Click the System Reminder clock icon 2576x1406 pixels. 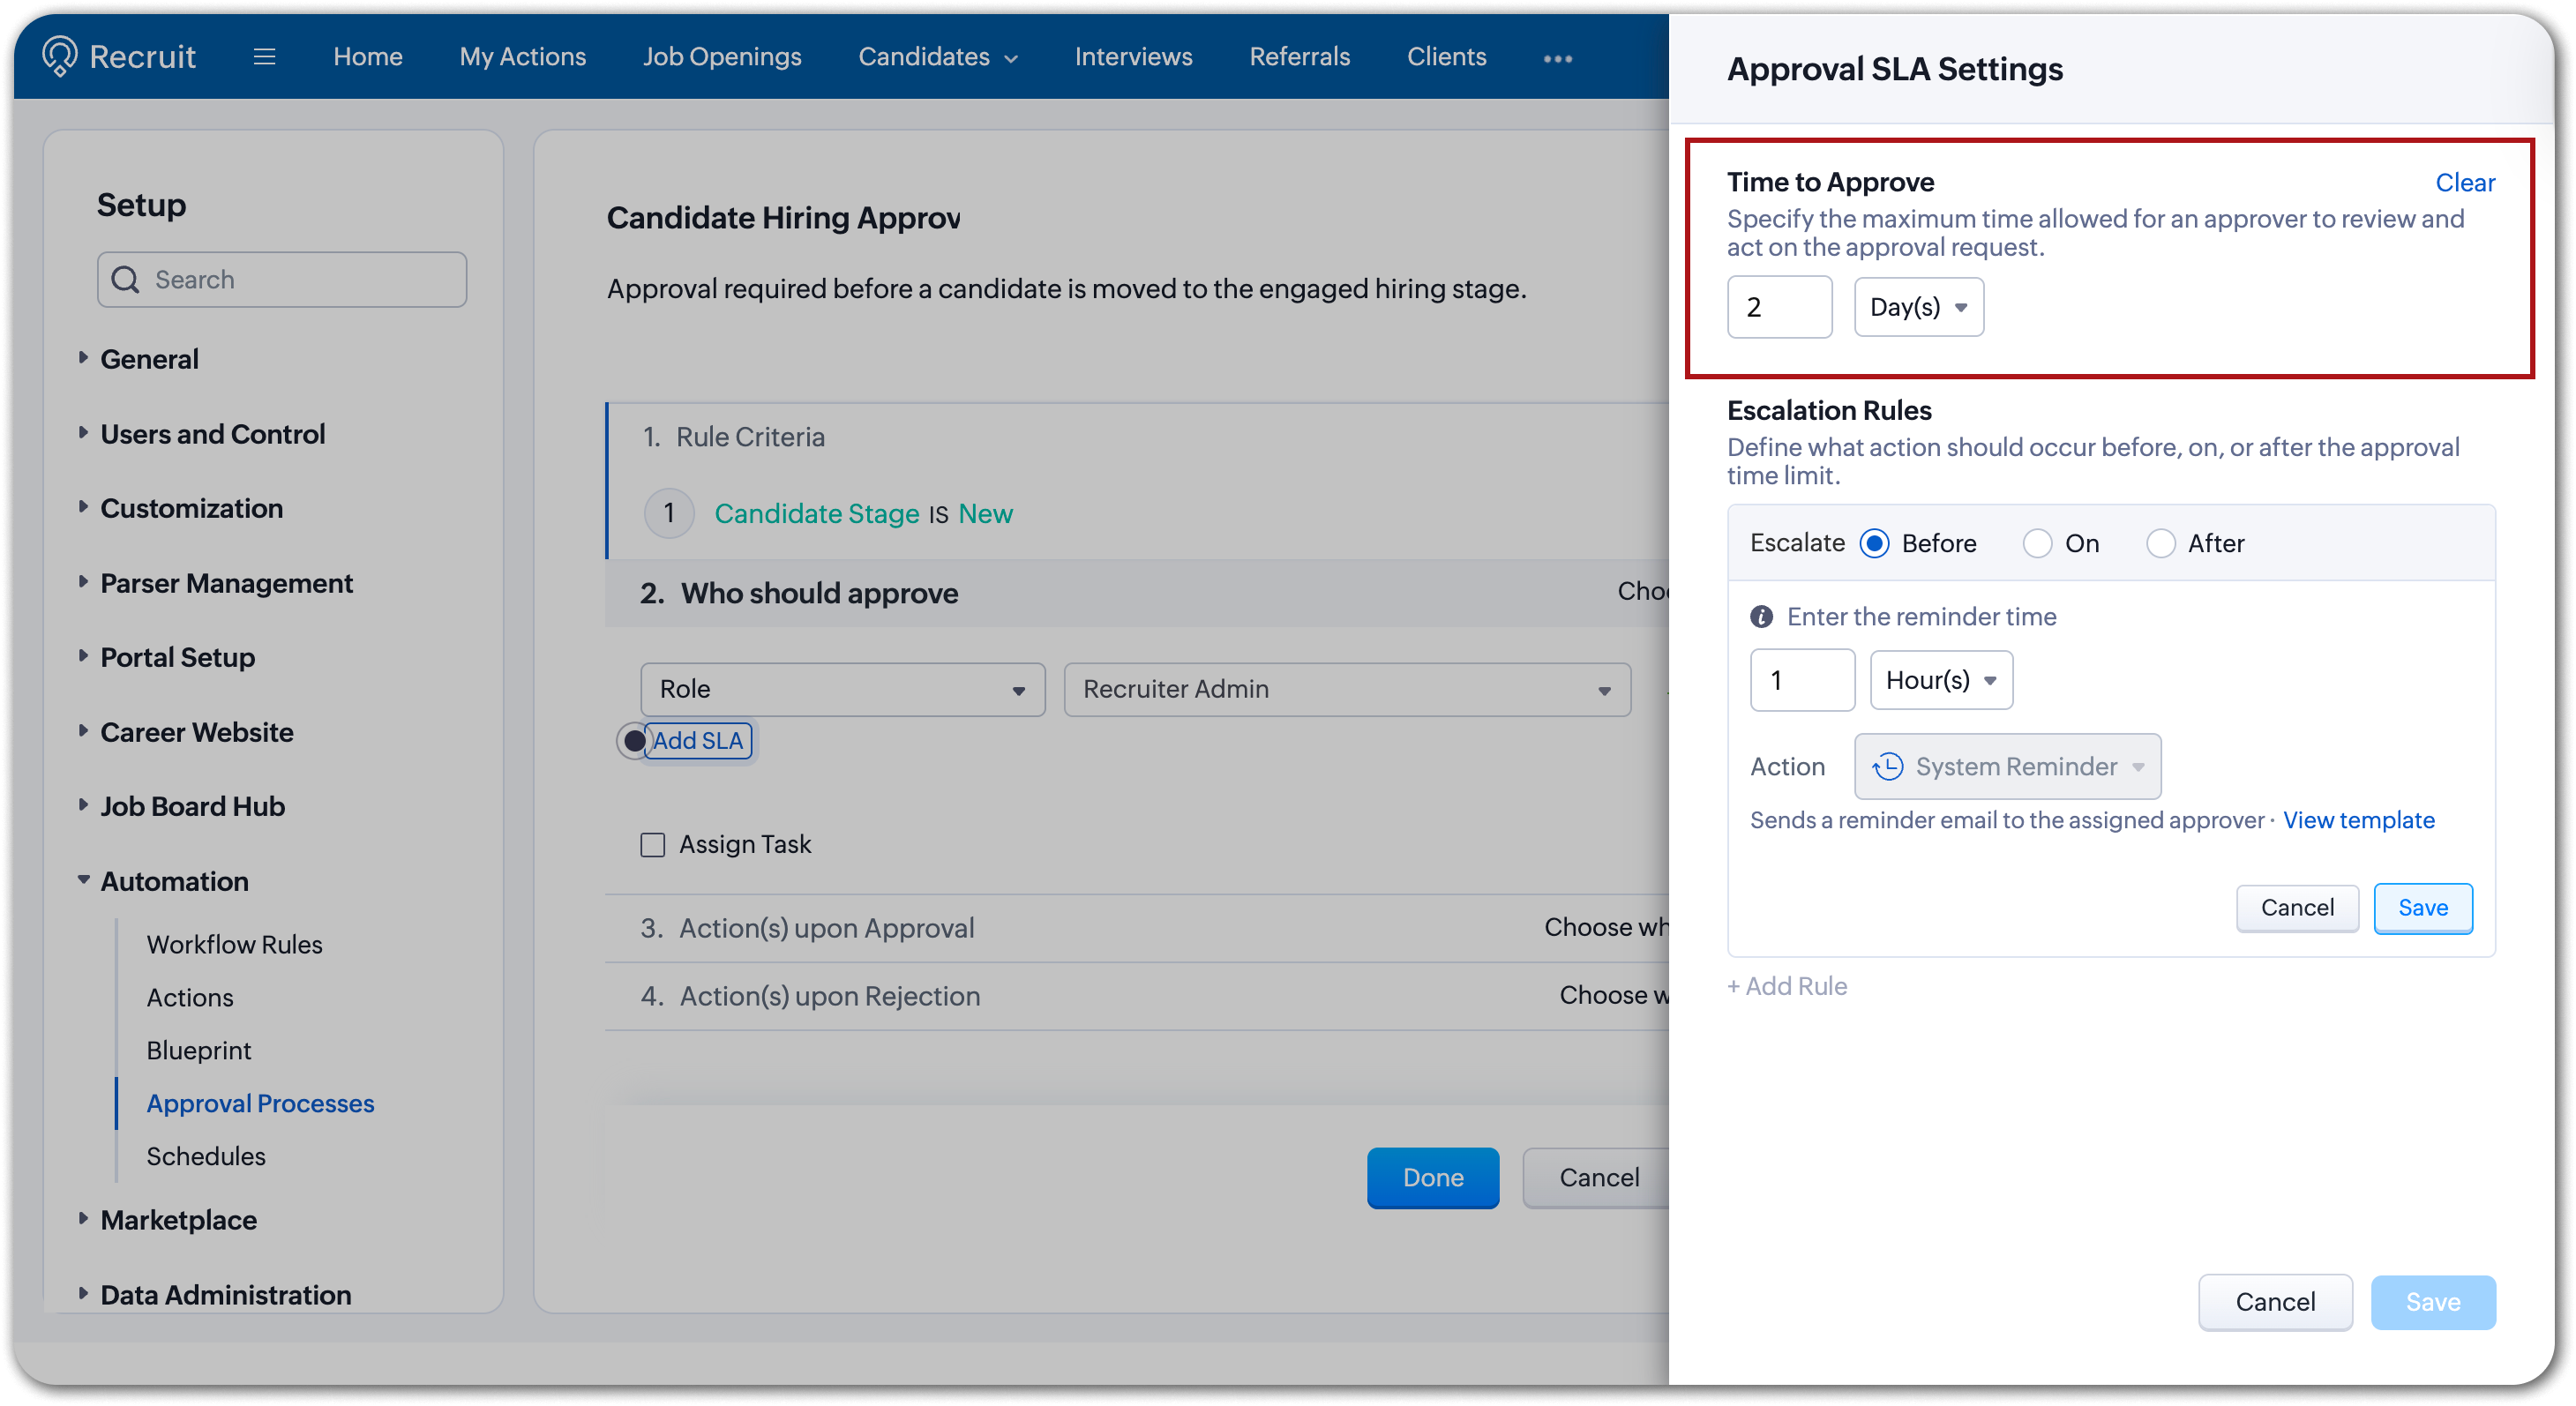[x=1887, y=766]
